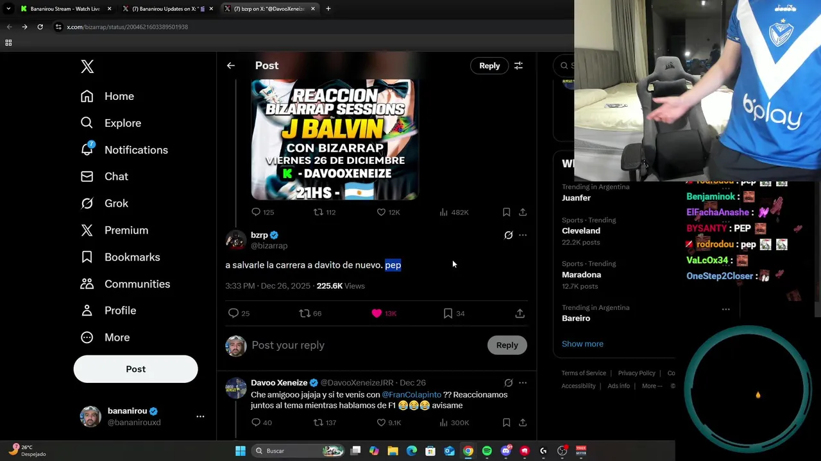
Task: Reload the page in browser
Action: (x=40, y=27)
